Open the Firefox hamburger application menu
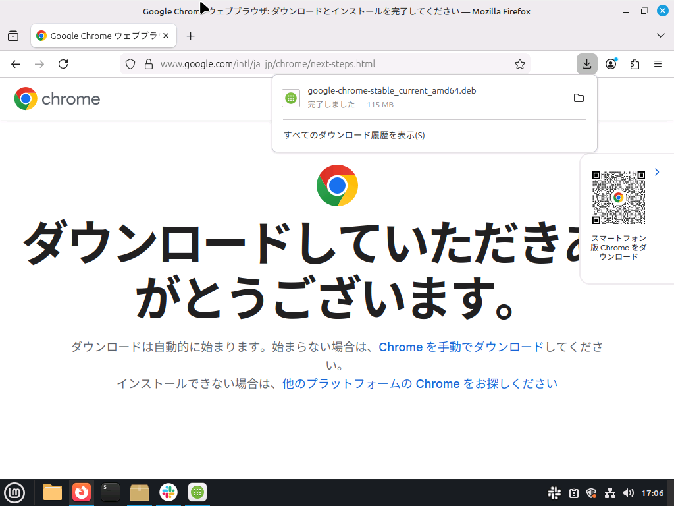Image resolution: width=674 pixels, height=506 pixels. point(658,64)
